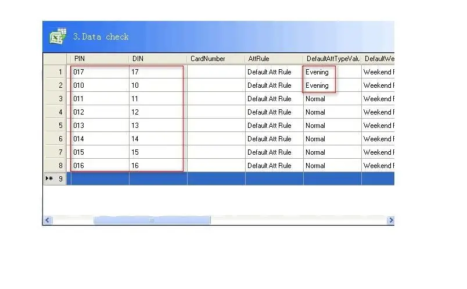Viewport: 467px width, 289px height.
Task: Click DIN cell 12
Action: (158, 112)
